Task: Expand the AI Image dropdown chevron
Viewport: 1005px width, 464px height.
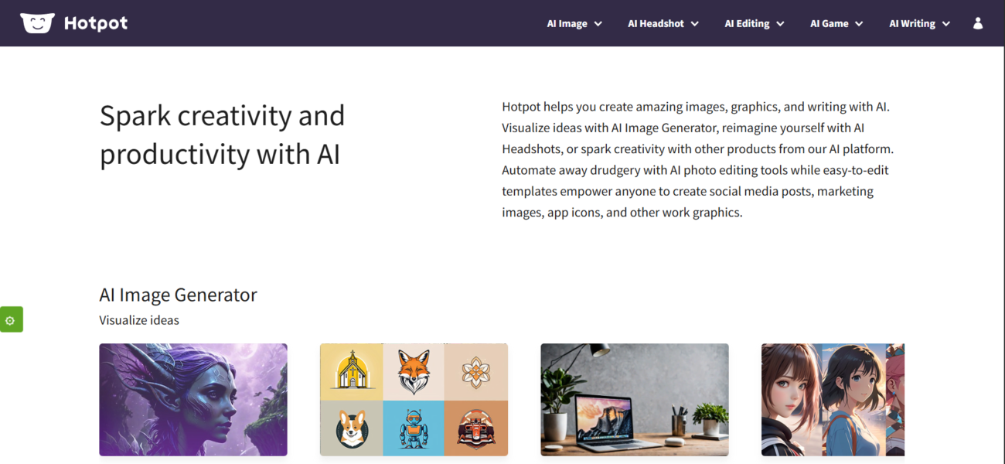Action: click(x=598, y=24)
